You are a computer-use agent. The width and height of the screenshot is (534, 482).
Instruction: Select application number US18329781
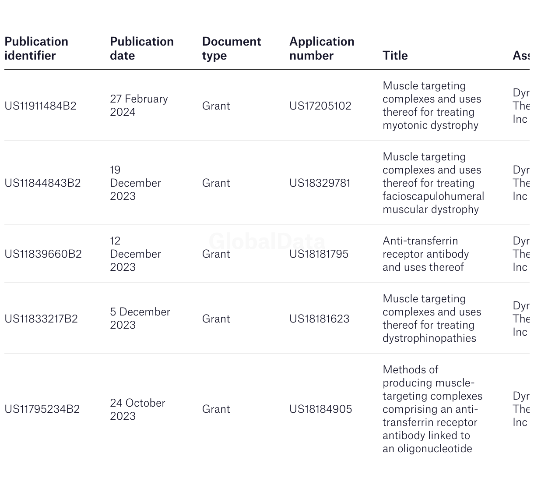pos(320,183)
